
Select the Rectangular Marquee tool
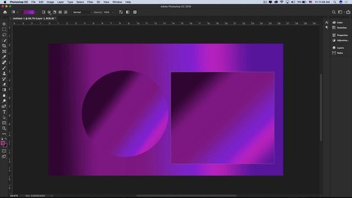coord(4,29)
